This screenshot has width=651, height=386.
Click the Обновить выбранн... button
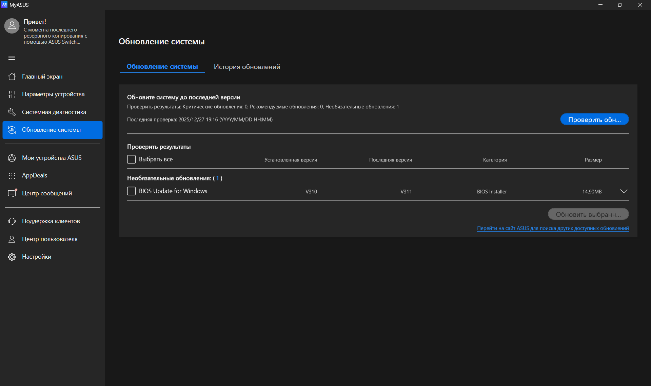tap(588, 214)
